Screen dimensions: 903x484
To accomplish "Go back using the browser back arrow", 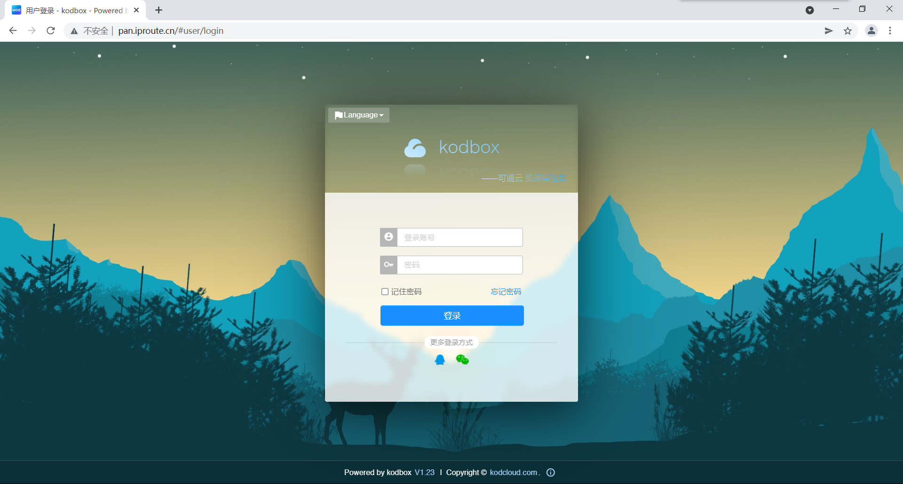I will coord(13,31).
